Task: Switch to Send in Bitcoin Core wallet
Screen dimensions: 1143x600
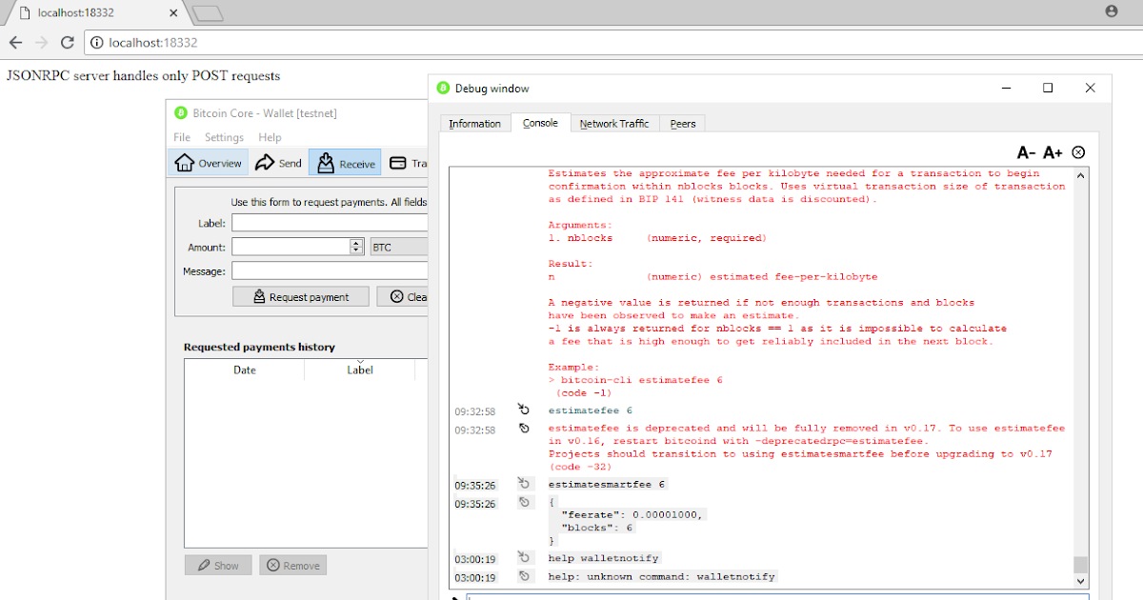Action: (278, 163)
